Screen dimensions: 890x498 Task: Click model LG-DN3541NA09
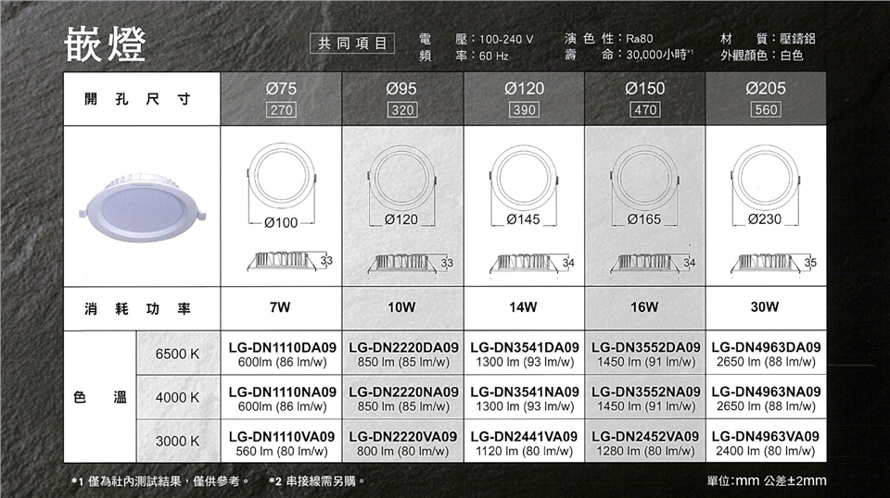click(524, 392)
